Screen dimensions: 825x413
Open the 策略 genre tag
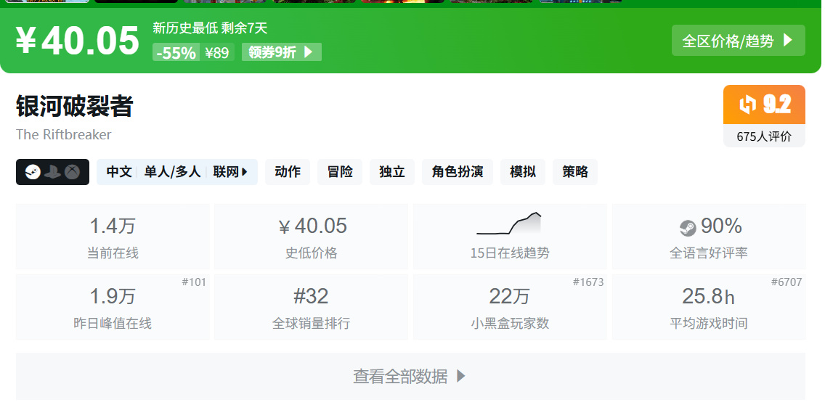tap(575, 172)
